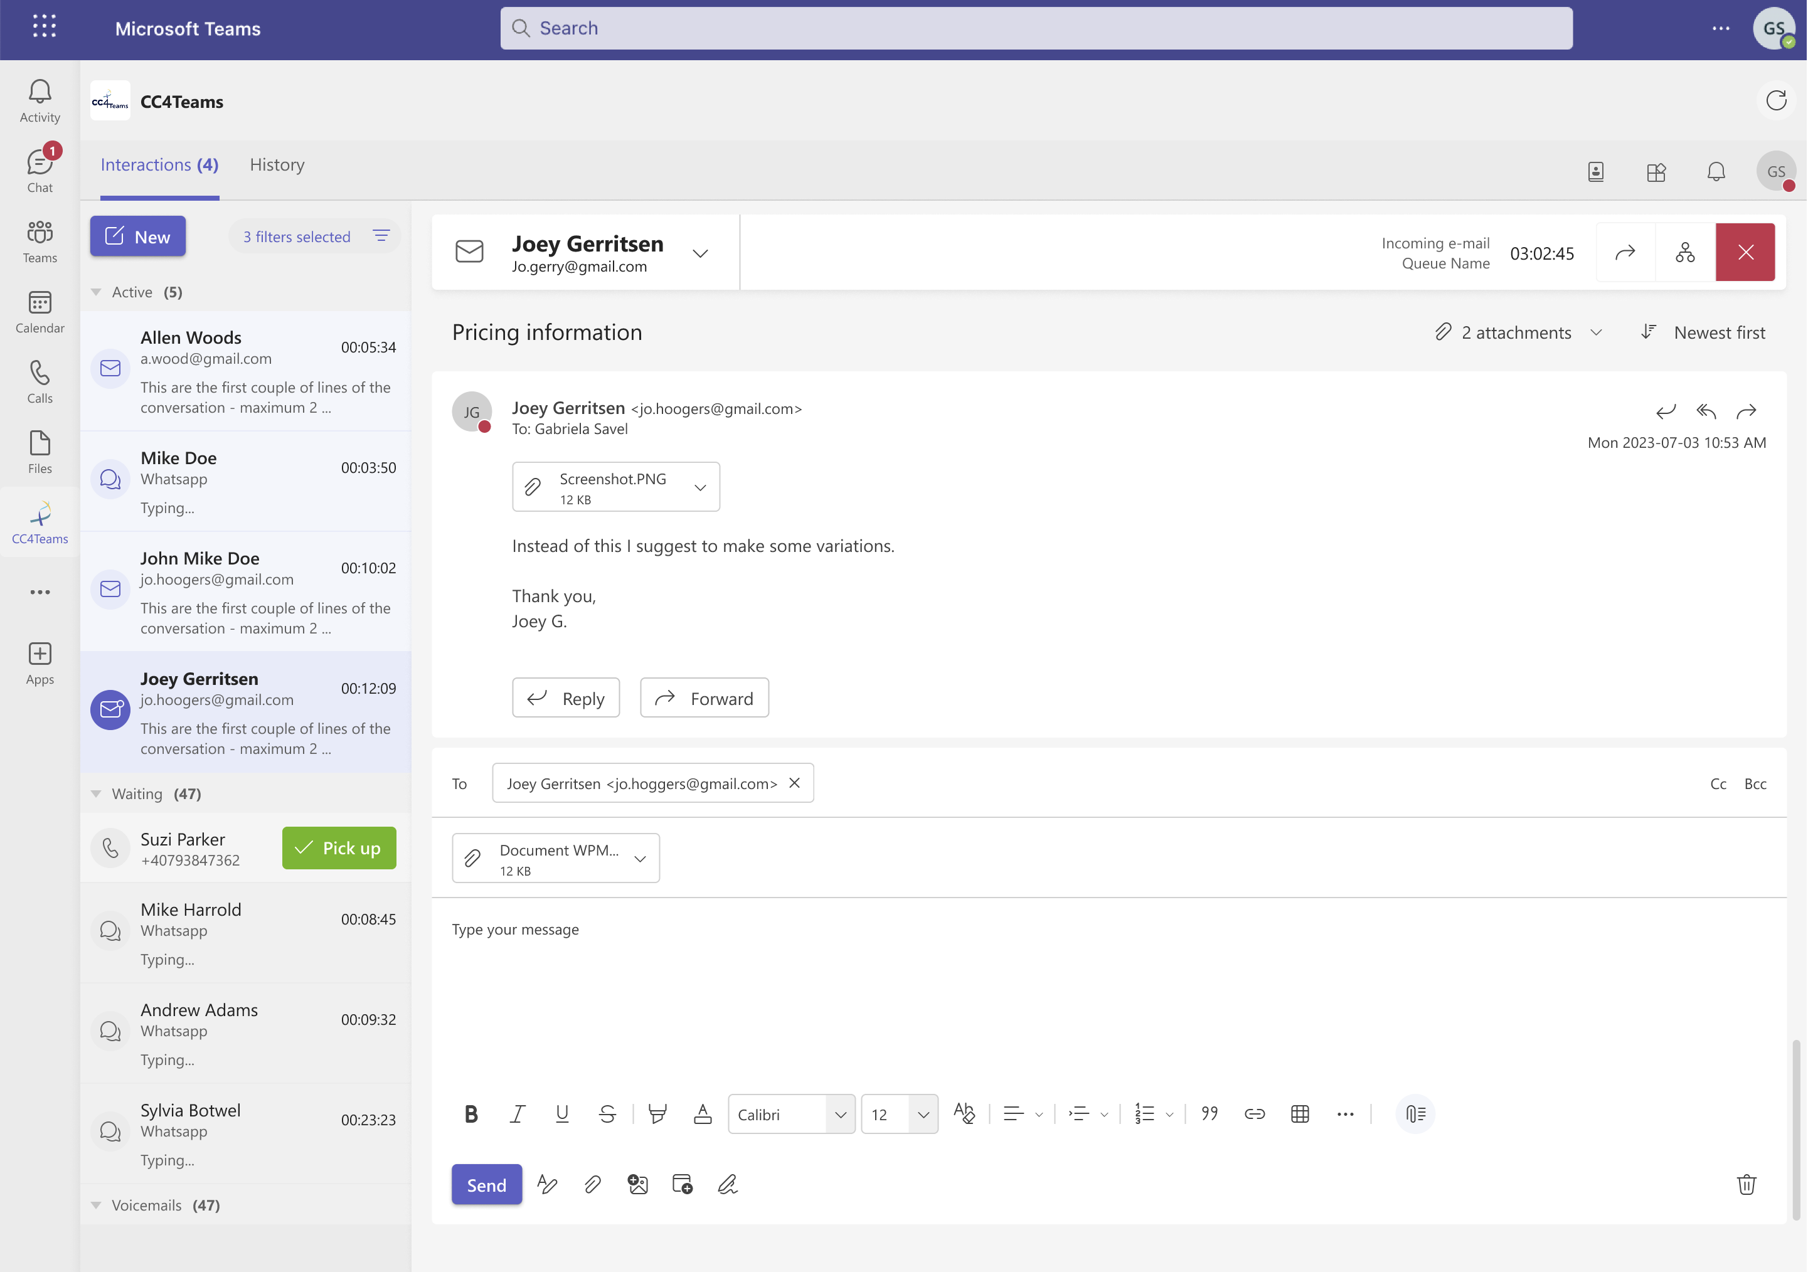Viewport: 1808px width, 1272px height.
Task: Click the Forward button under the message
Action: pos(704,697)
